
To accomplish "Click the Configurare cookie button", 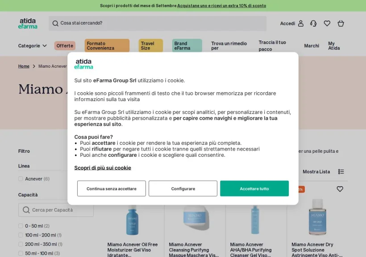I will [183, 188].
